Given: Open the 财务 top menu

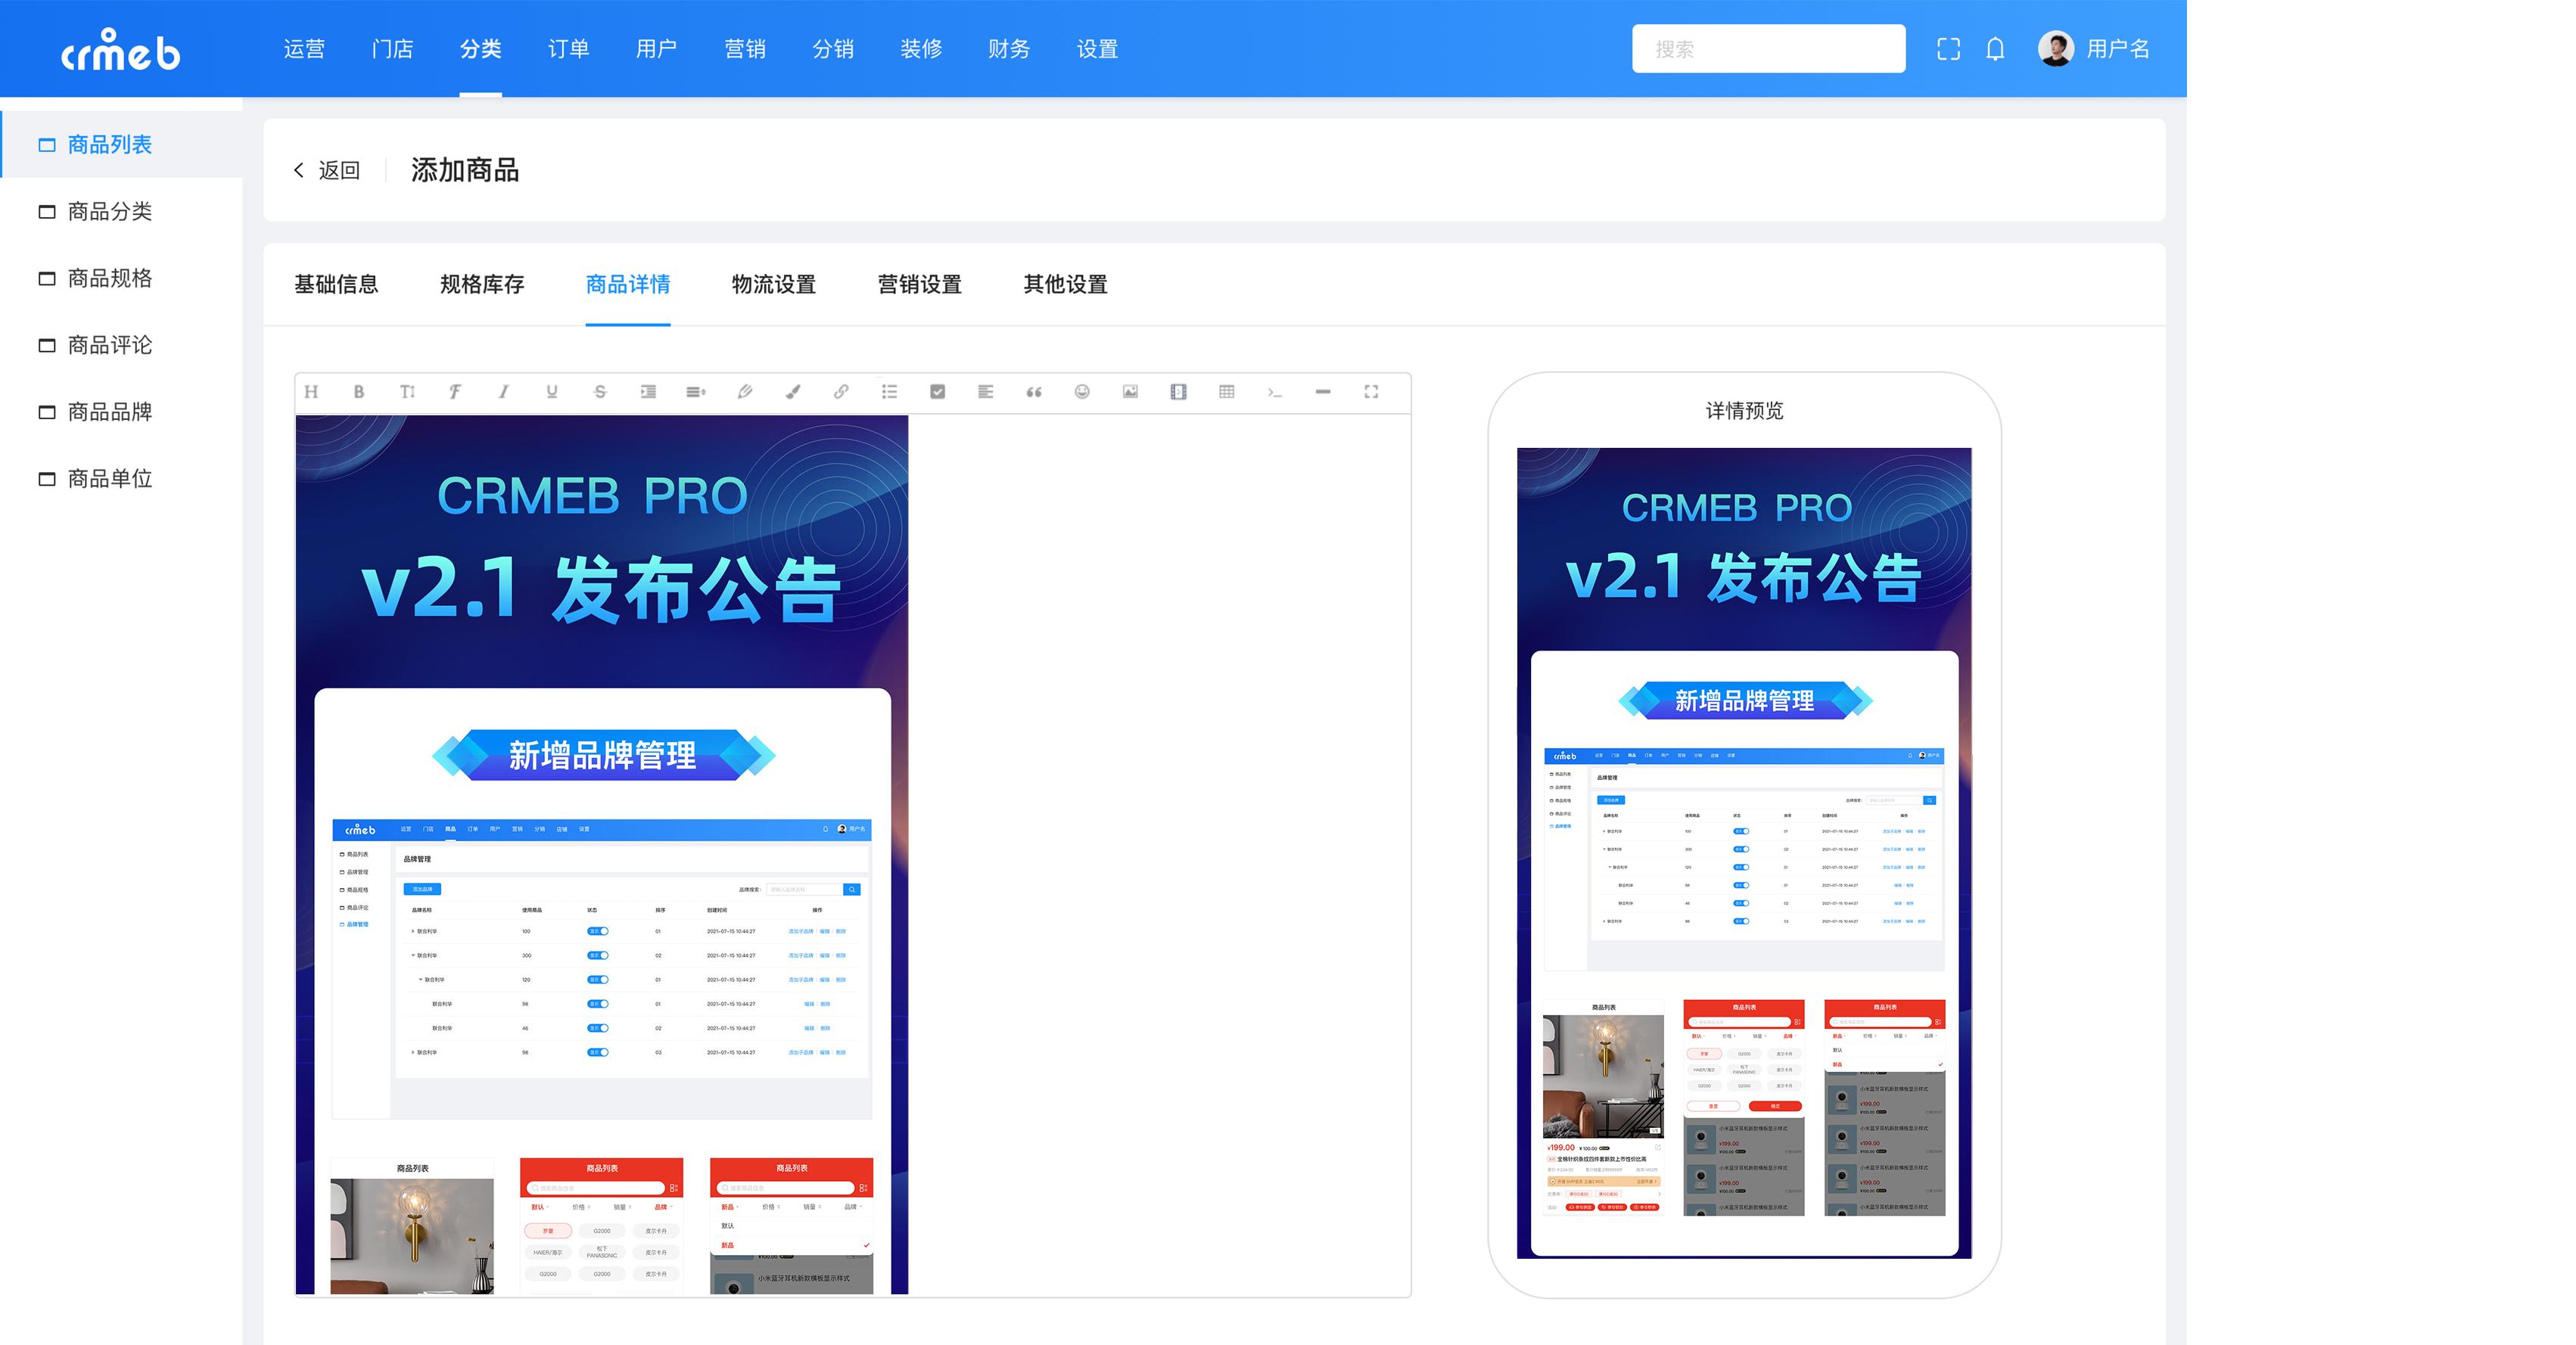Looking at the screenshot, I should pyautogui.click(x=1009, y=49).
